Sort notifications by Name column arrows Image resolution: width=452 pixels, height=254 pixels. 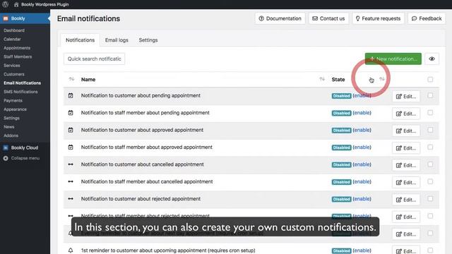click(x=322, y=79)
